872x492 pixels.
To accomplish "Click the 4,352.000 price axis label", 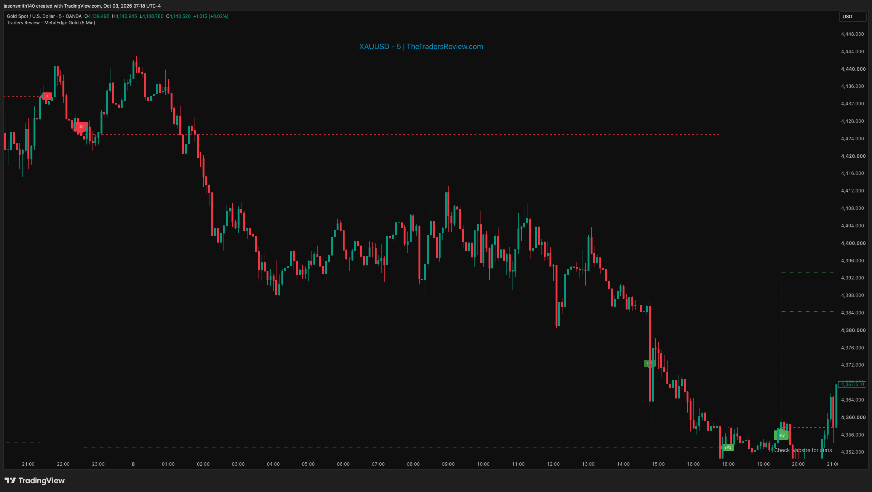I will click(x=853, y=452).
